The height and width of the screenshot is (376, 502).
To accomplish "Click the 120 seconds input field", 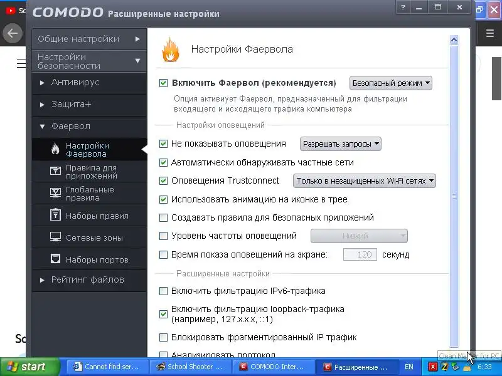I will (360, 254).
